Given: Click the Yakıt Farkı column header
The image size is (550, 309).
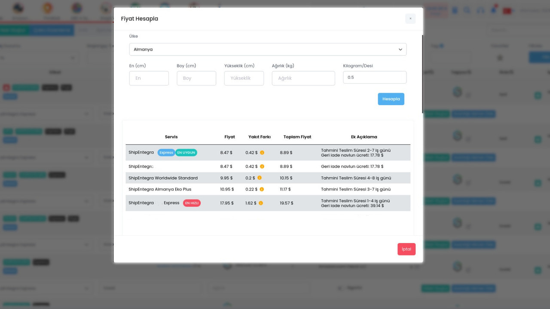Looking at the screenshot, I should click(x=260, y=137).
